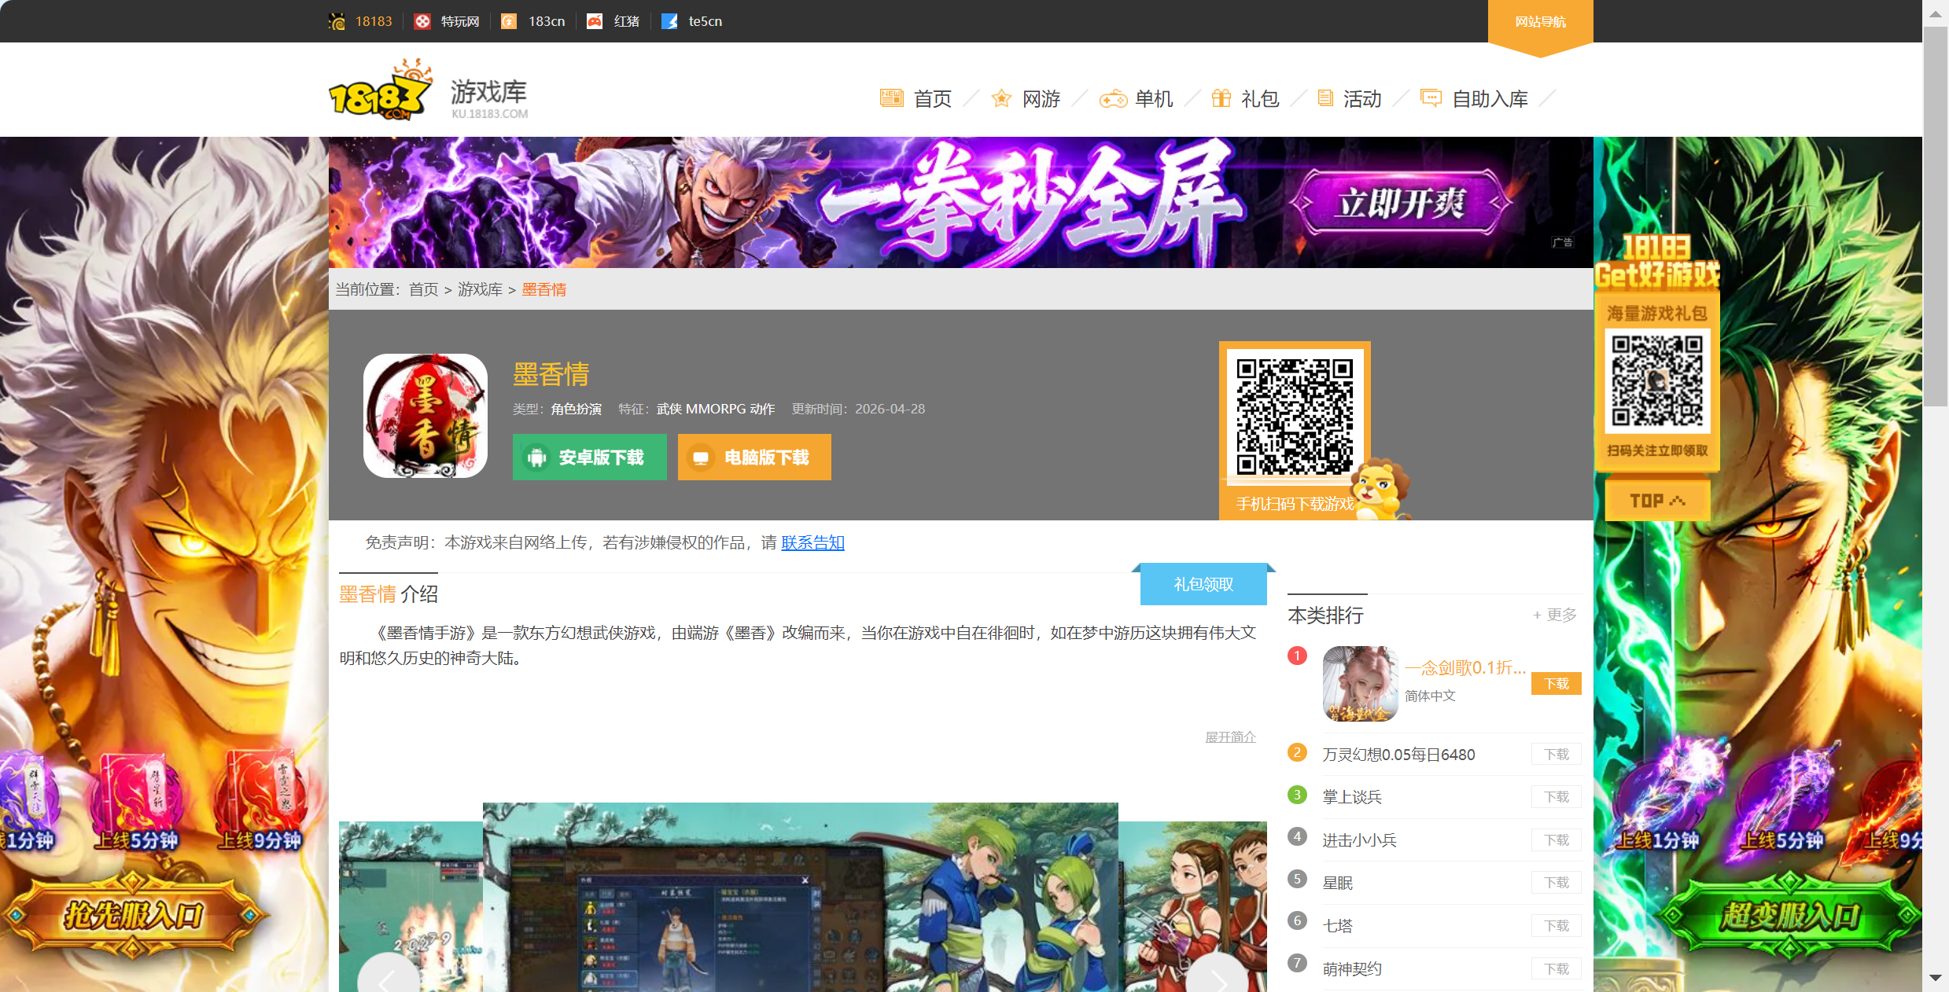Click the 活动 document icon
Viewport: 1949px width, 992px height.
1325,98
